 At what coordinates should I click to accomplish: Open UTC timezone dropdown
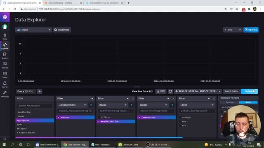click(232, 30)
